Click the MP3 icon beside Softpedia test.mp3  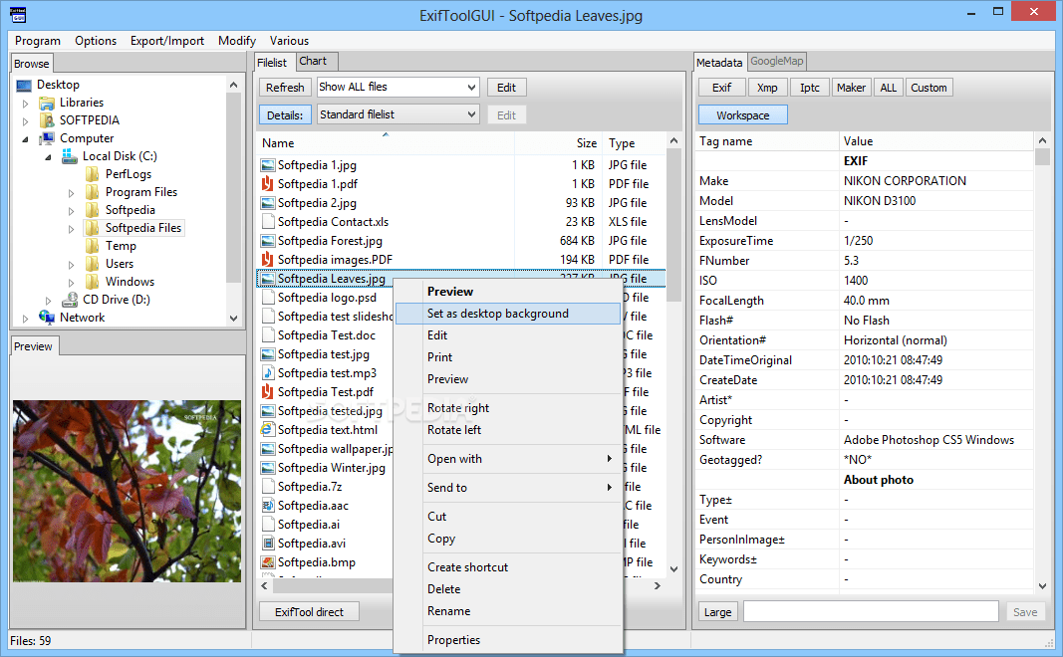(x=266, y=372)
